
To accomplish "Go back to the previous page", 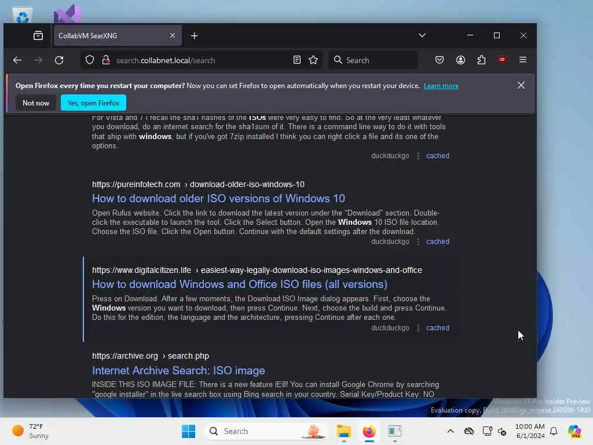I will (x=17, y=60).
